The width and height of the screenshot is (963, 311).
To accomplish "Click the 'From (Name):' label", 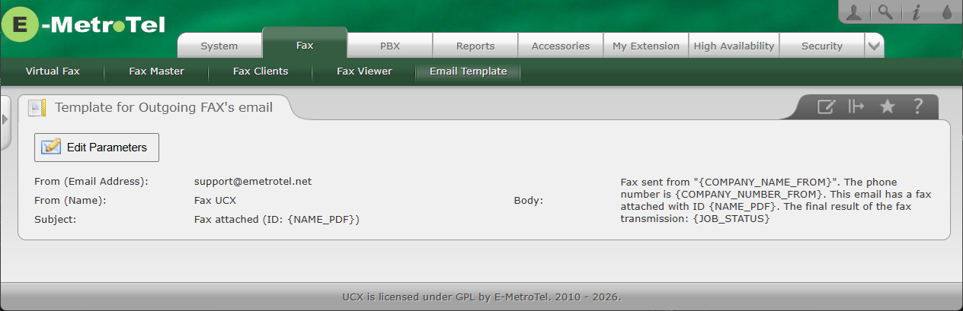I will click(x=70, y=201).
